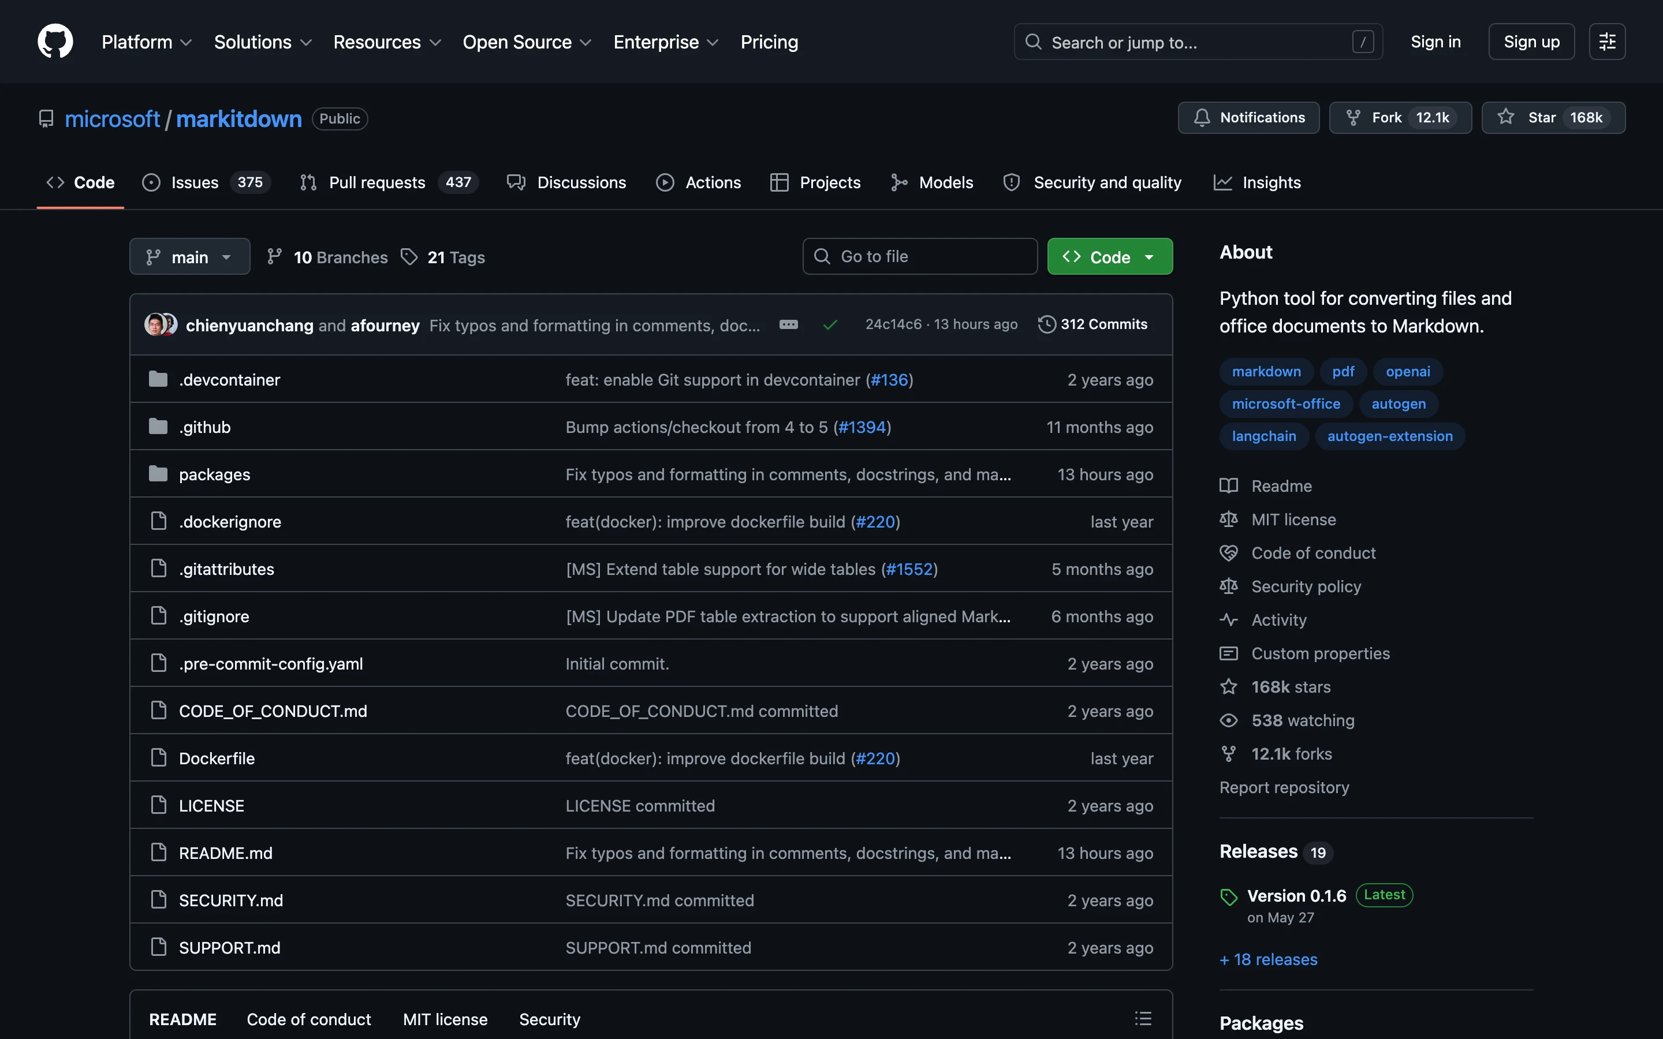Open the .devcontainer folder

[x=229, y=379]
